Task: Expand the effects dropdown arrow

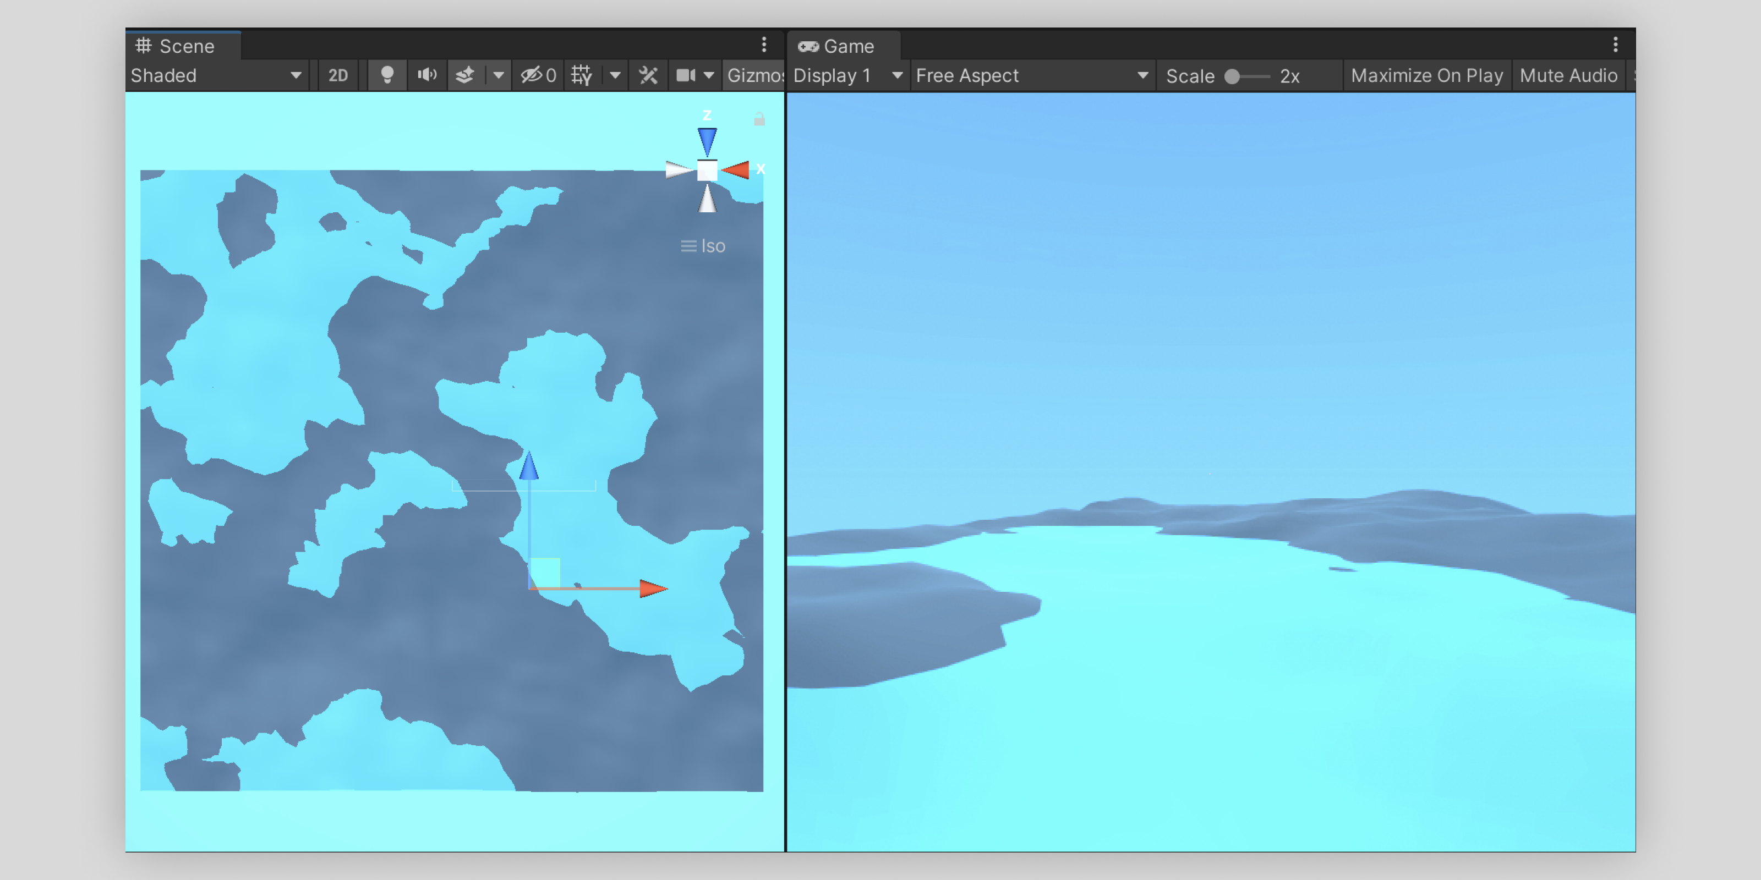Action: tap(499, 76)
